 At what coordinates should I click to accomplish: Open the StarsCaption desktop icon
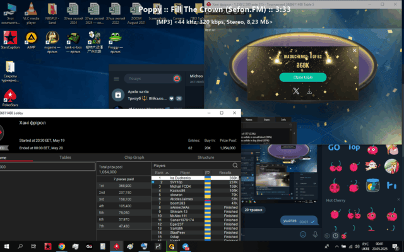tap(10, 40)
